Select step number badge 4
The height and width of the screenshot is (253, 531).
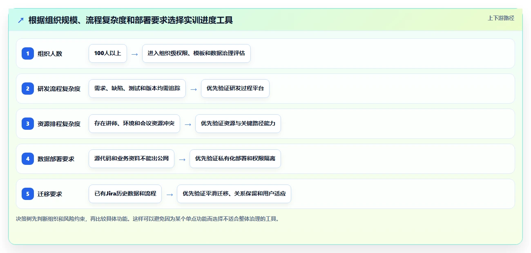point(28,159)
